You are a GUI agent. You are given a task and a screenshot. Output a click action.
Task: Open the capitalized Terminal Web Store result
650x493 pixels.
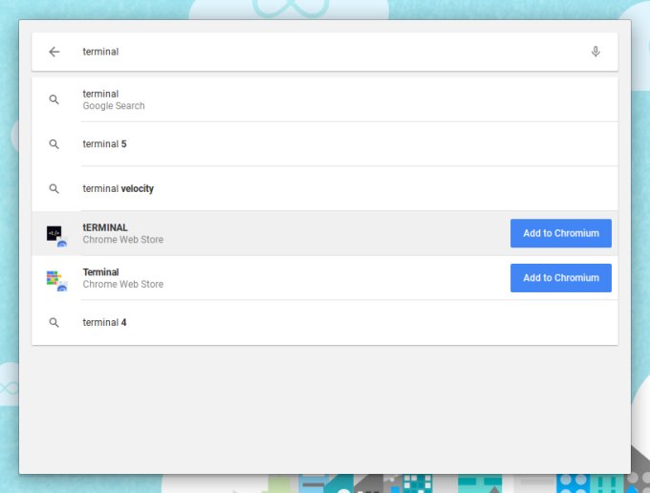tap(325, 278)
